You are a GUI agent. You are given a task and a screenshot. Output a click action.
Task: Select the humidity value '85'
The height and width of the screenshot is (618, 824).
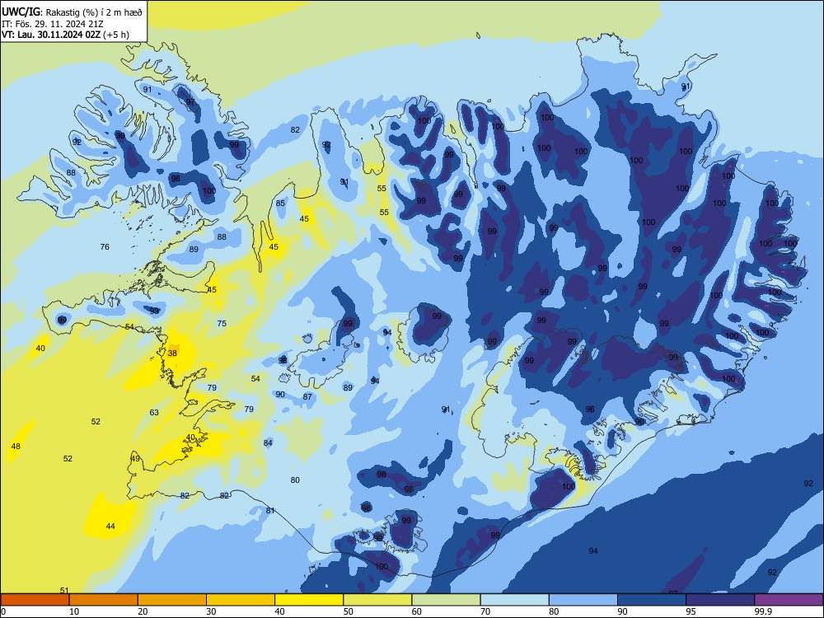pos(280,204)
